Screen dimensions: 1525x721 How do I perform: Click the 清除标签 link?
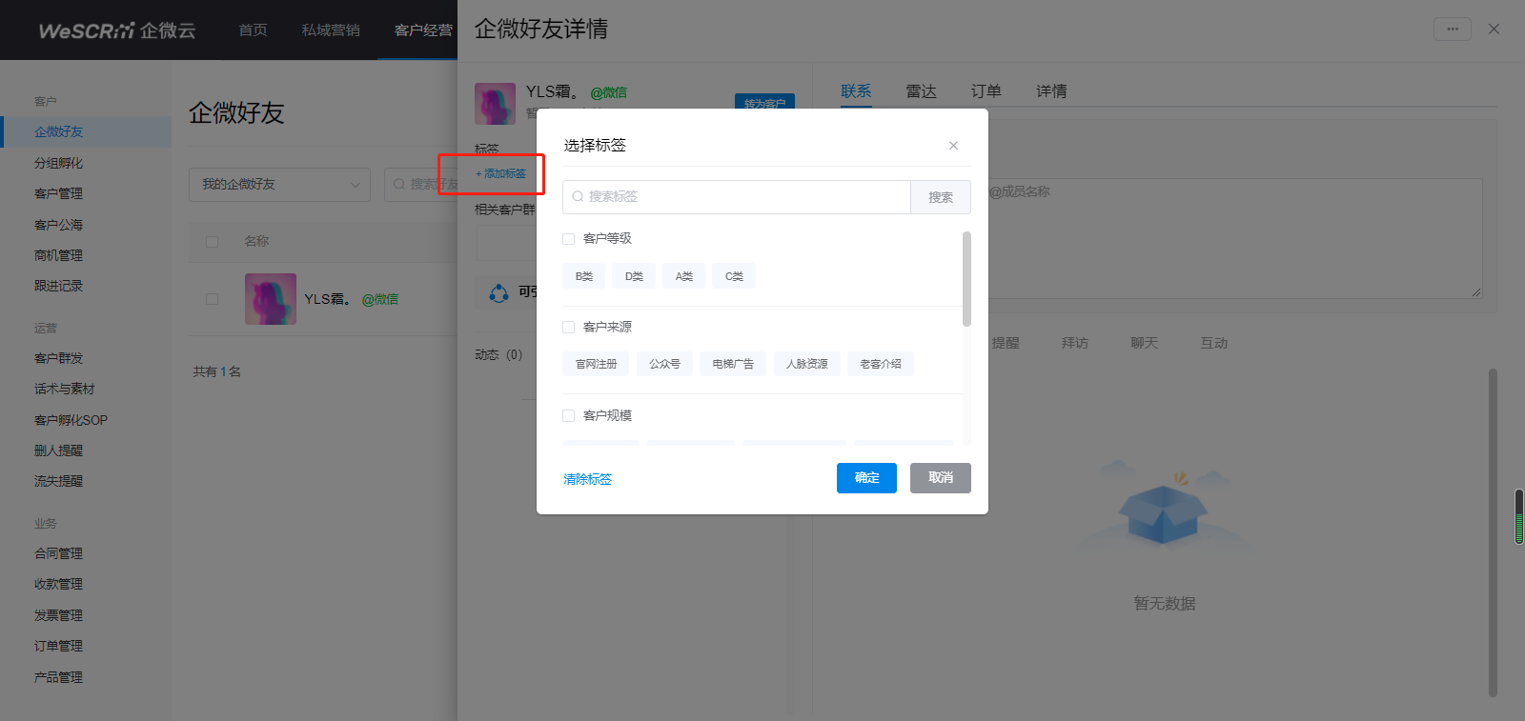587,479
